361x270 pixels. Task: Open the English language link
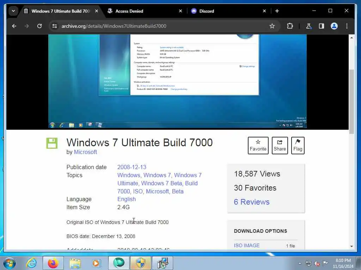[x=127, y=199]
